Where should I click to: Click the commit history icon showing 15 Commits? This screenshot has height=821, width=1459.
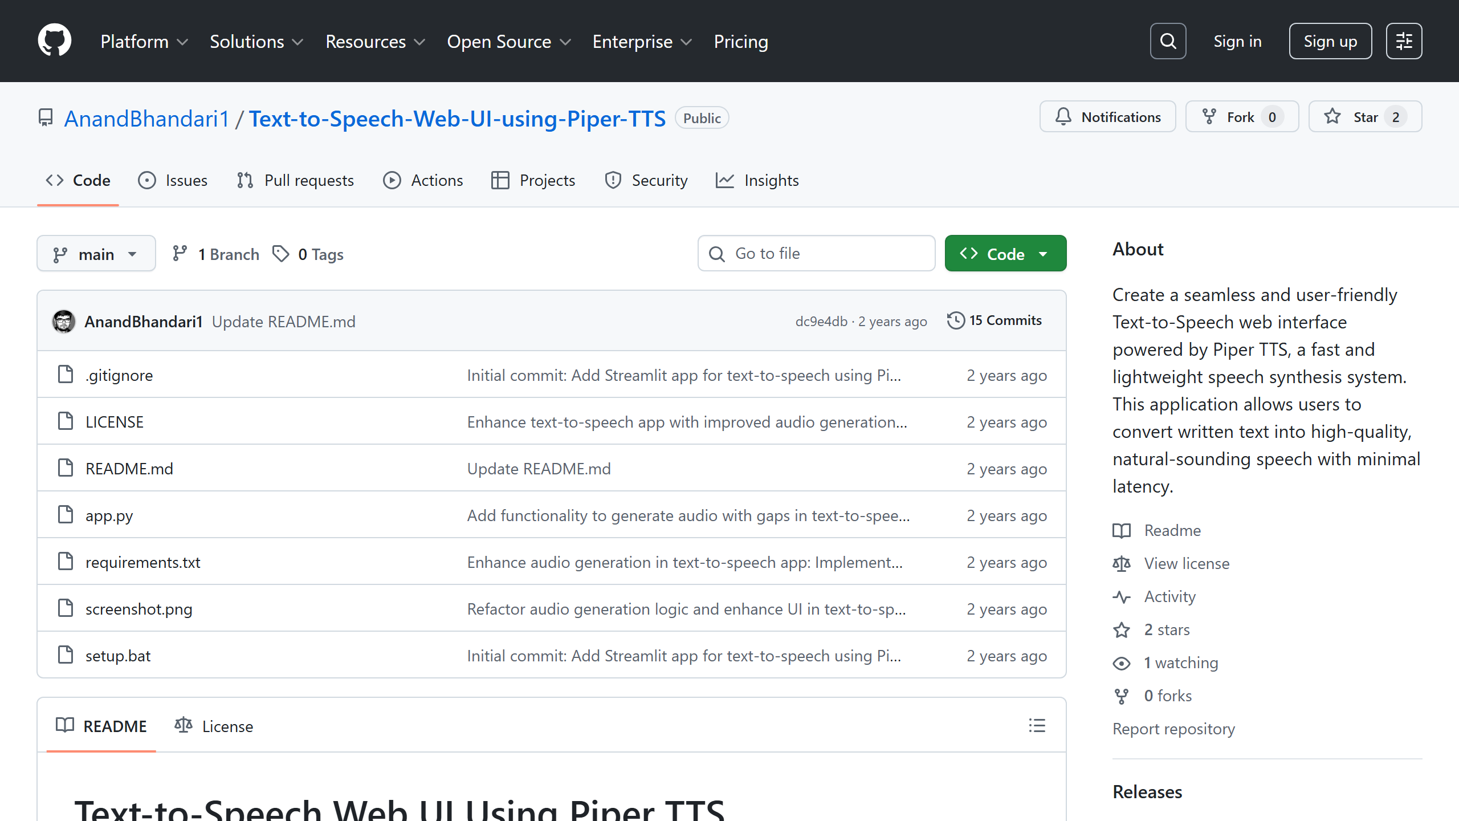[x=955, y=320]
